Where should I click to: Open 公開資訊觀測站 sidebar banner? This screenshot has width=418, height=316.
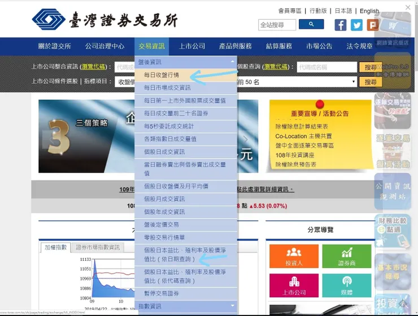click(393, 191)
